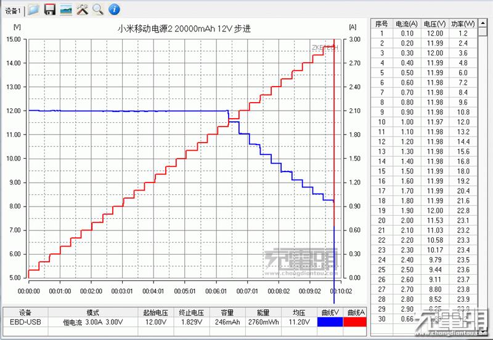Select the EBD-USB device cell

click(x=25, y=322)
